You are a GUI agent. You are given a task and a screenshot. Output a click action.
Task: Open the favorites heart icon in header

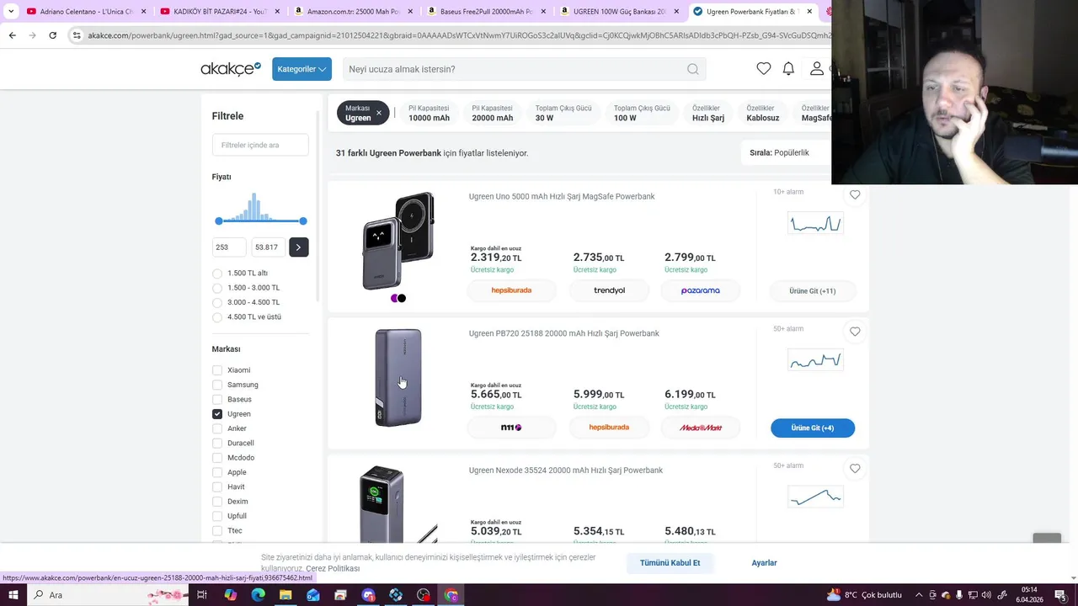coord(763,69)
